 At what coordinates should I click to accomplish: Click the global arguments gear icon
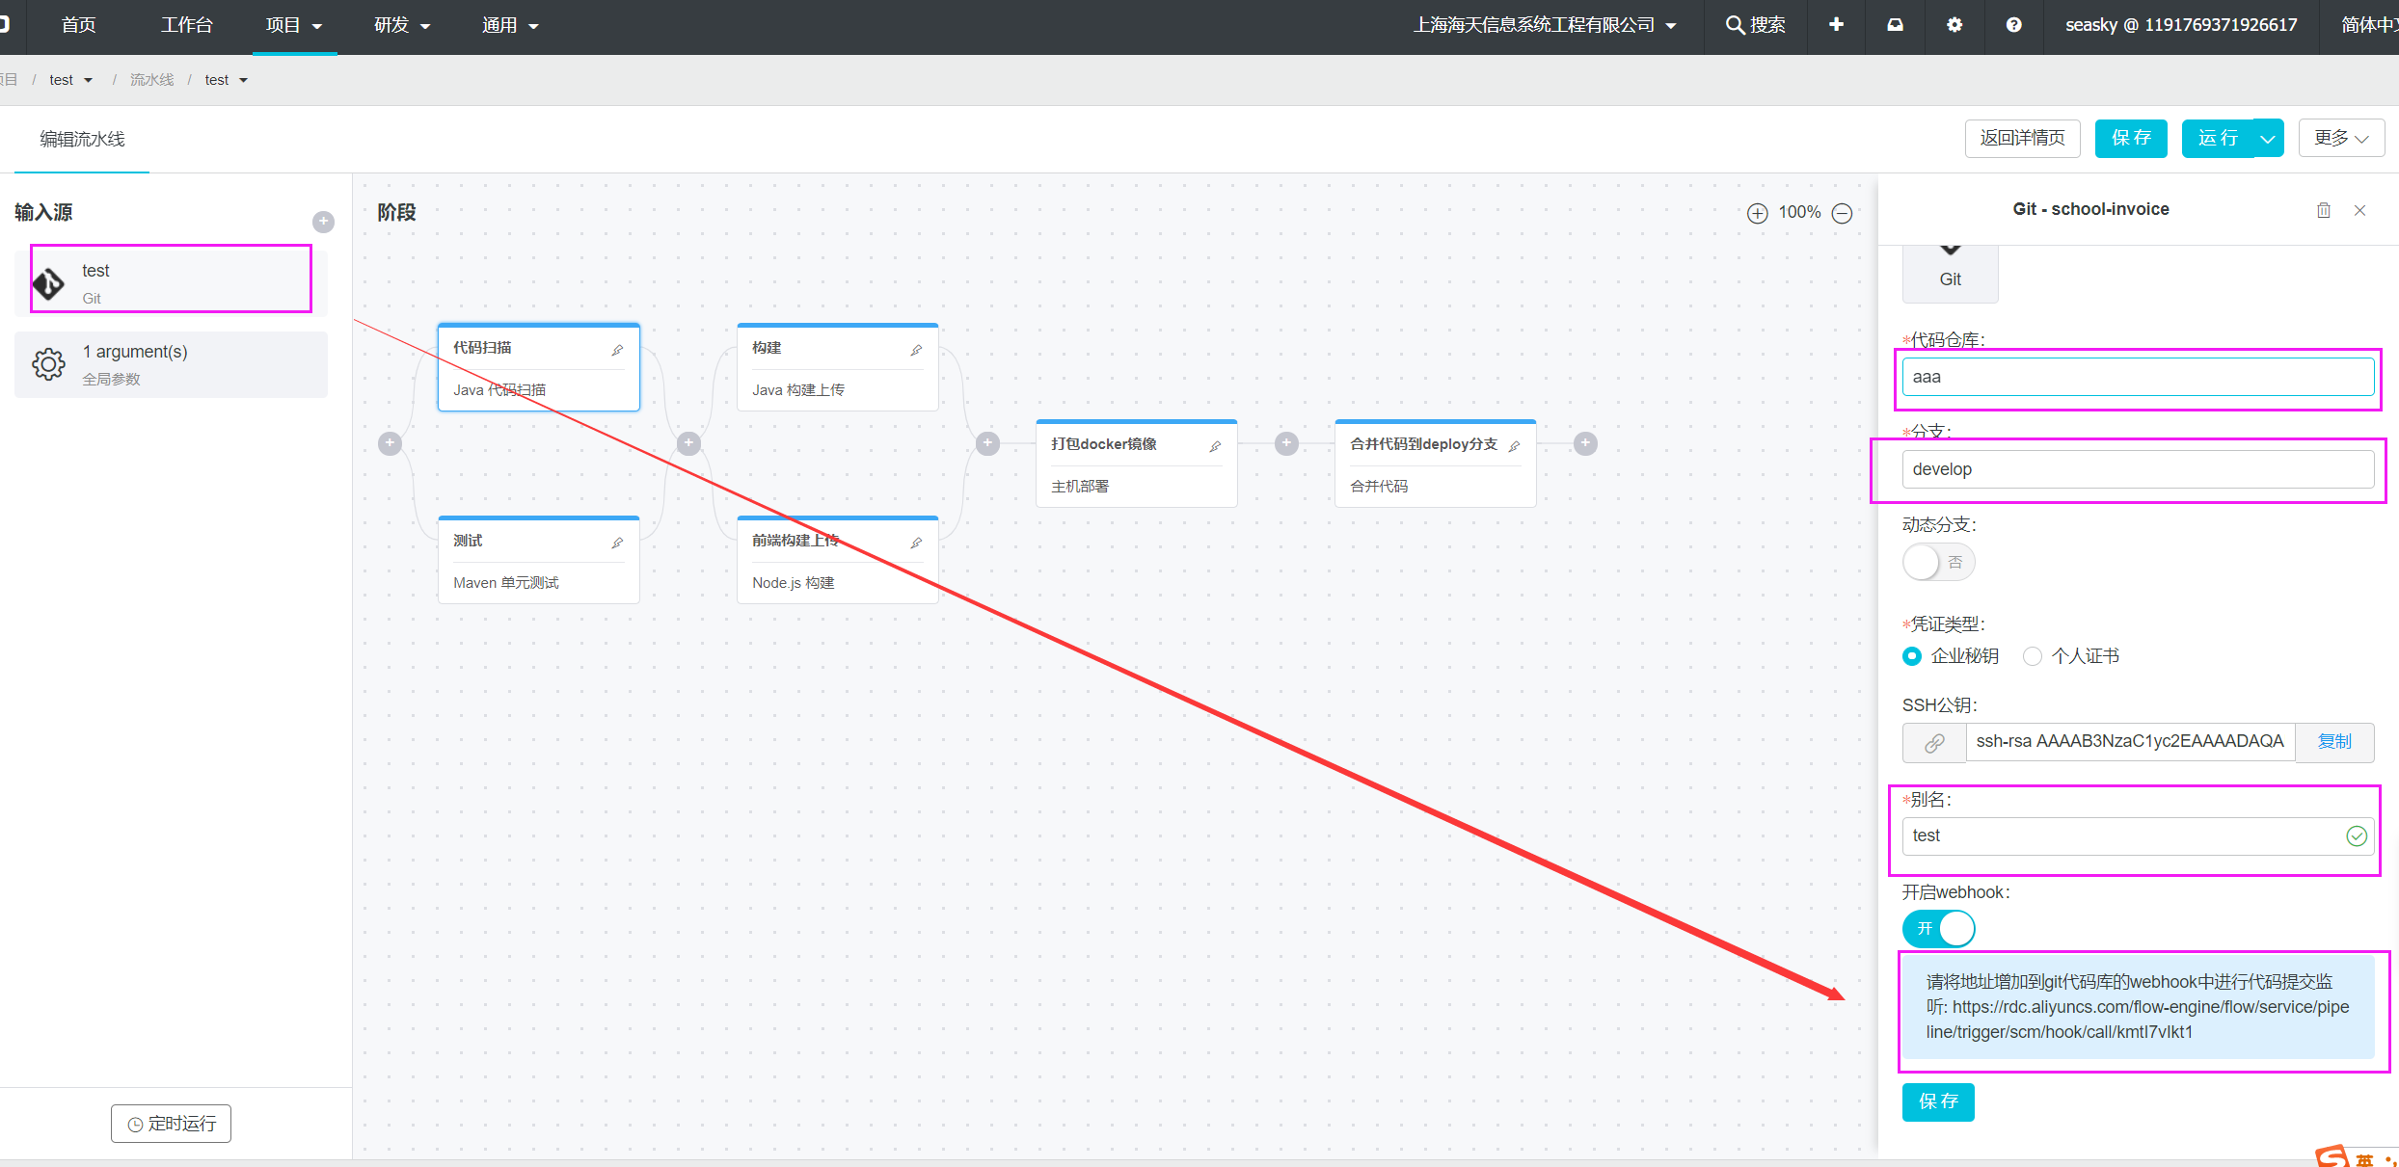coord(48,364)
